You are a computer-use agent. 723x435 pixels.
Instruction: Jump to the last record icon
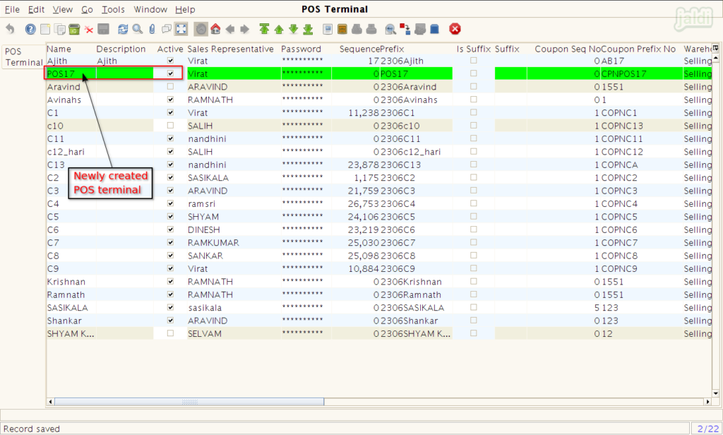[308, 30]
